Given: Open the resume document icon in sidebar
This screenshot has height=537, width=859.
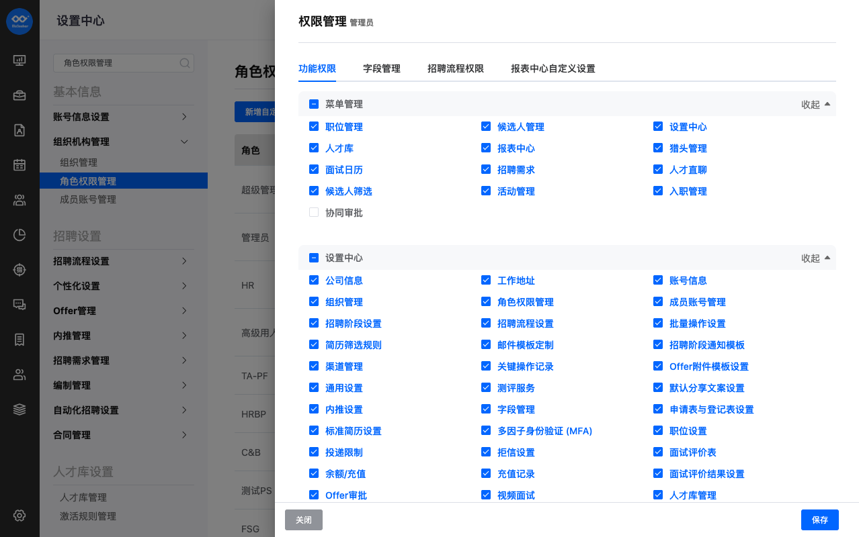Looking at the screenshot, I should (x=19, y=130).
